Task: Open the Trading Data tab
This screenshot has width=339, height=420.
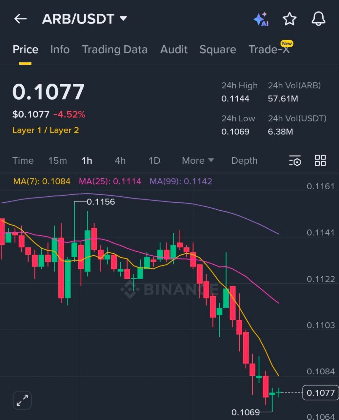Action: 115,50
